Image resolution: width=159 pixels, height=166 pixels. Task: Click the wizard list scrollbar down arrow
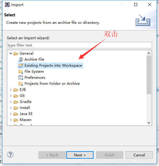149,123
